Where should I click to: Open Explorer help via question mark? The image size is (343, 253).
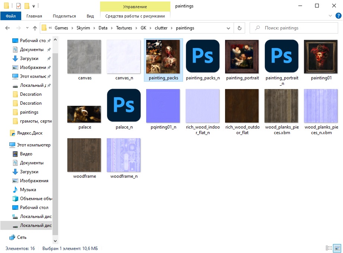[x=338, y=16]
